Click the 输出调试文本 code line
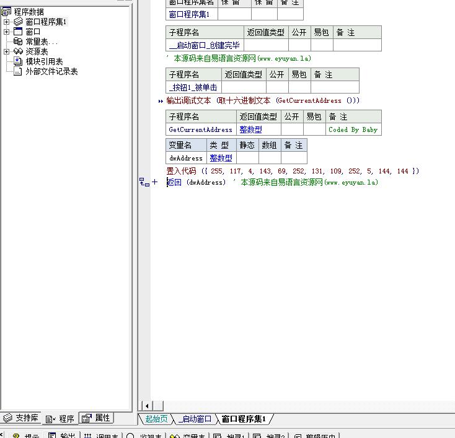455x438 pixels. pyautogui.click(x=263, y=100)
